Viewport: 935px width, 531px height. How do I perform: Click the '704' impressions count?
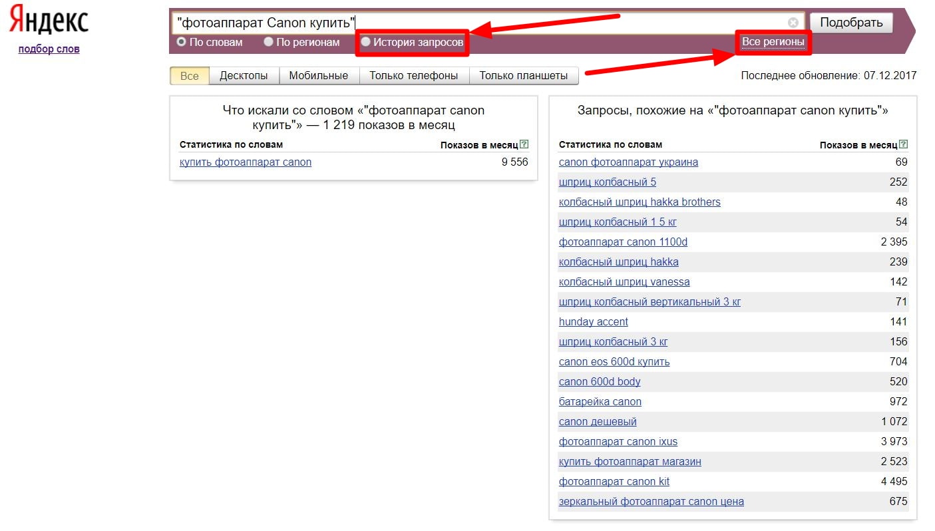pos(898,362)
